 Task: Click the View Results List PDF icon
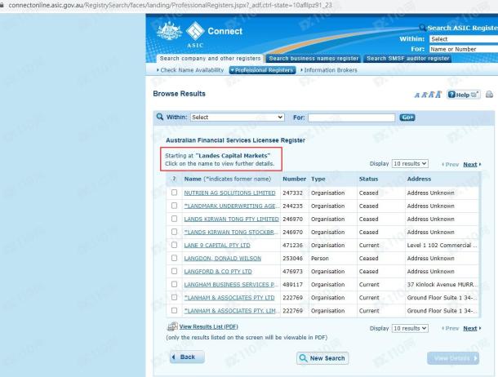[172, 326]
